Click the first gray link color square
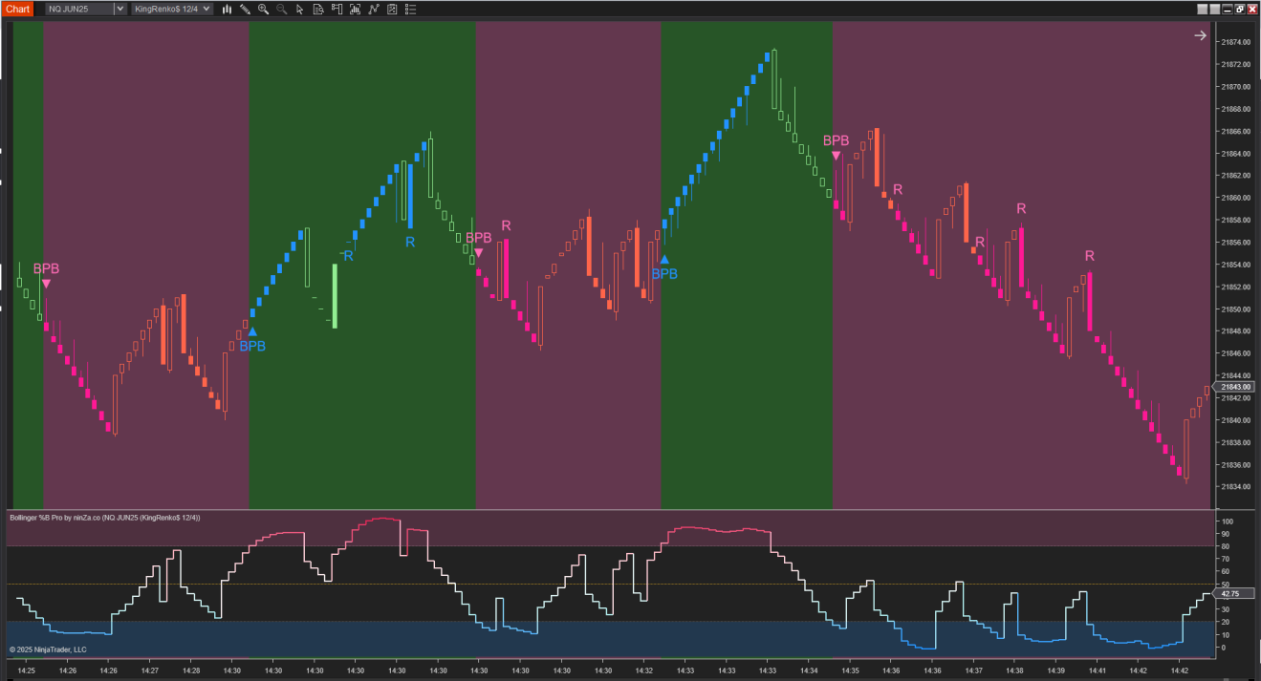Viewport: 1261px width, 681px height. tap(1203, 9)
